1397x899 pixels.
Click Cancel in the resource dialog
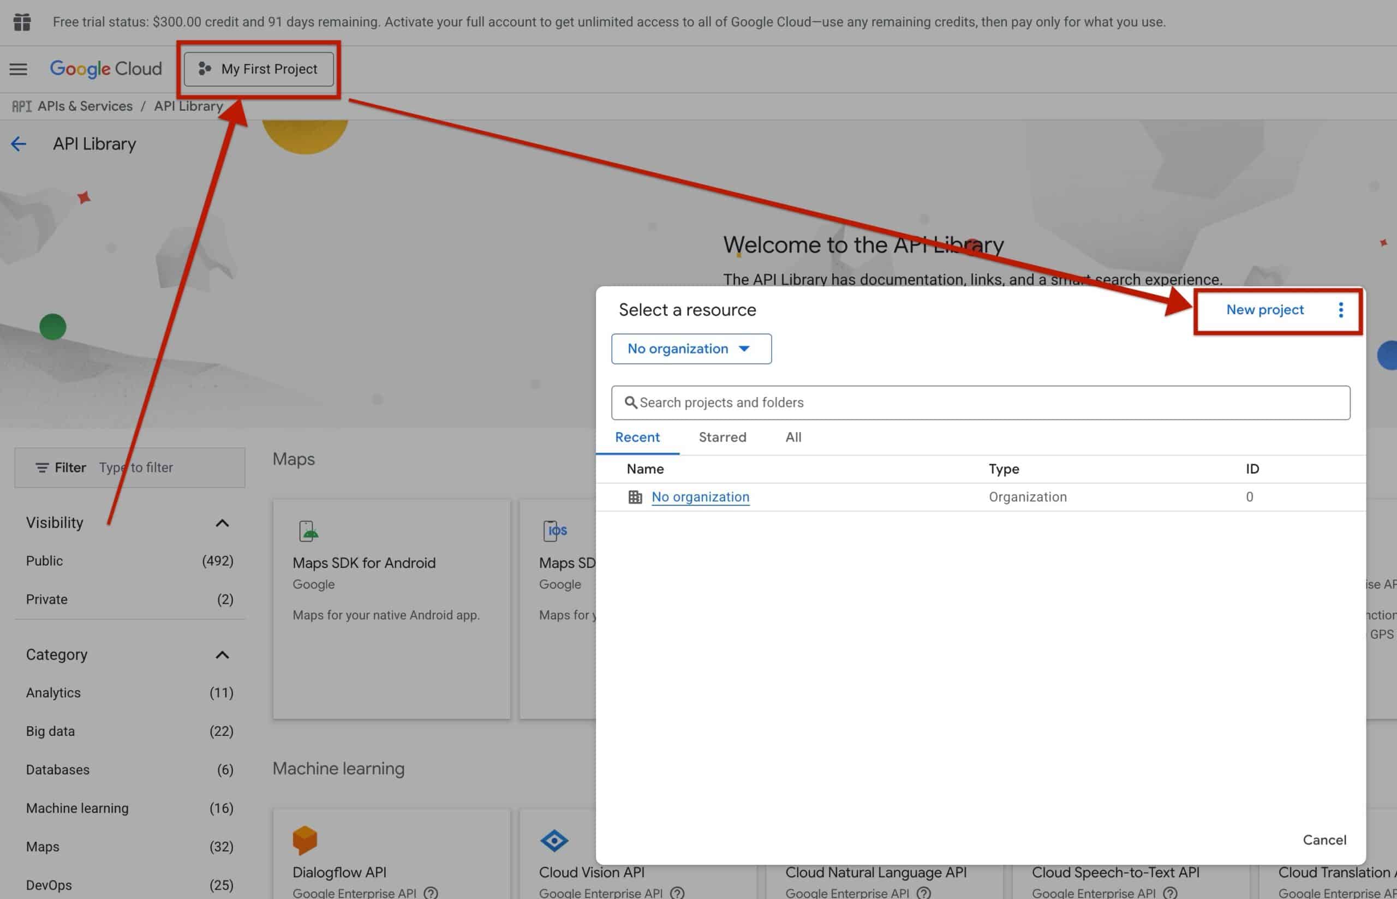click(1324, 840)
